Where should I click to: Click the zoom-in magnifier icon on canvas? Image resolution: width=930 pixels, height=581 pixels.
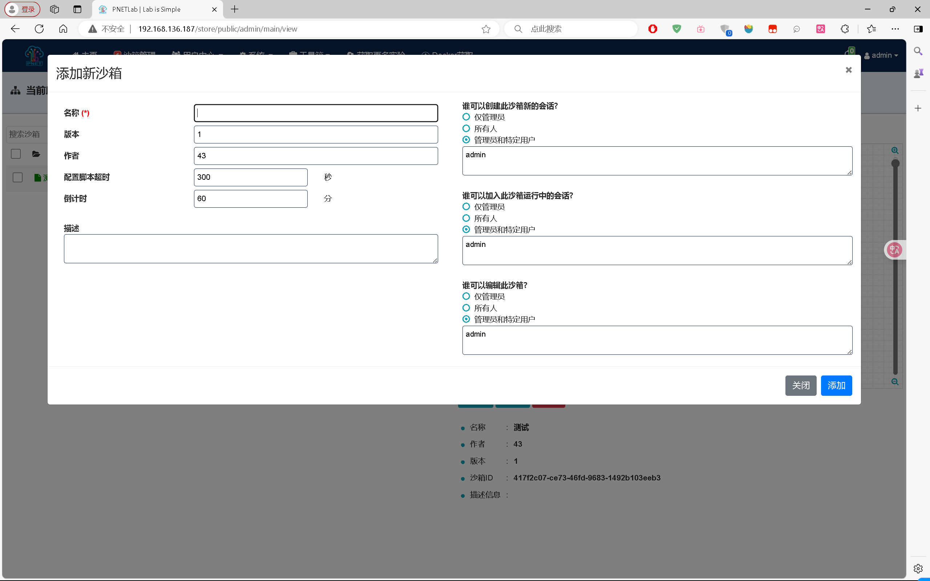(x=895, y=151)
